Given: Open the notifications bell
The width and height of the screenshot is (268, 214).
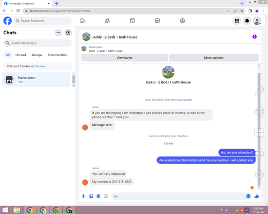Looking at the screenshot, I should (247, 21).
